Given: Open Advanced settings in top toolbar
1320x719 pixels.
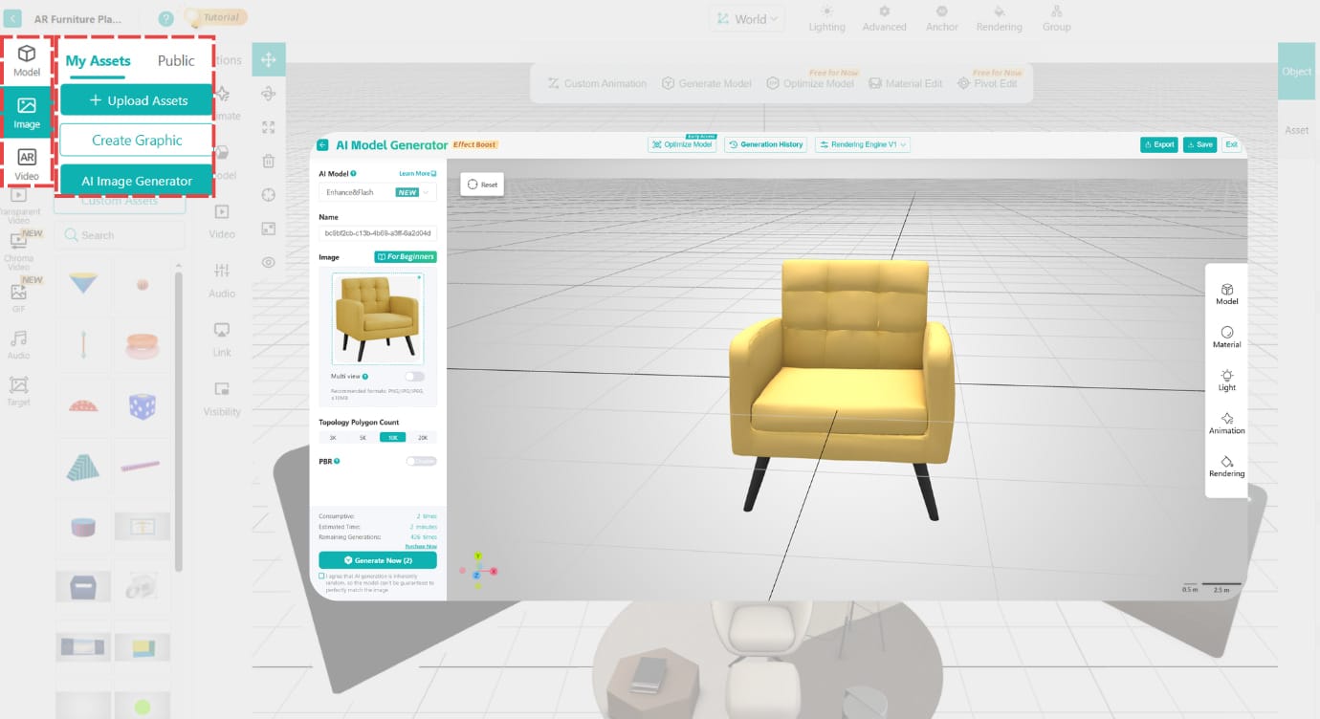Looking at the screenshot, I should point(885,18).
